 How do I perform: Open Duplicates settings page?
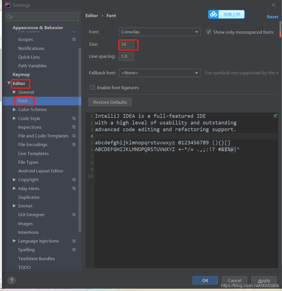[x=29, y=197]
